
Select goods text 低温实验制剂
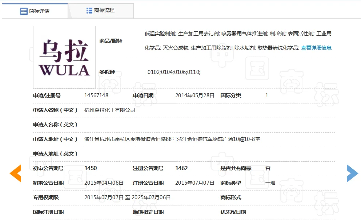point(160,34)
